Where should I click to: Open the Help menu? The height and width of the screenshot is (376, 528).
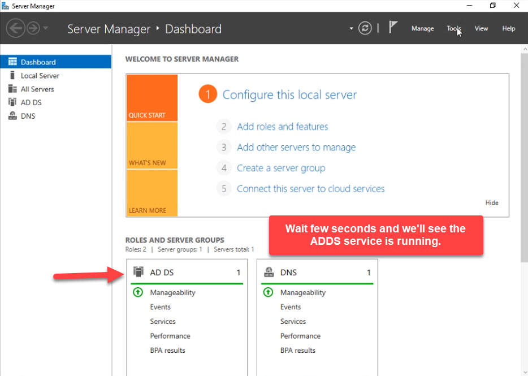[508, 29]
